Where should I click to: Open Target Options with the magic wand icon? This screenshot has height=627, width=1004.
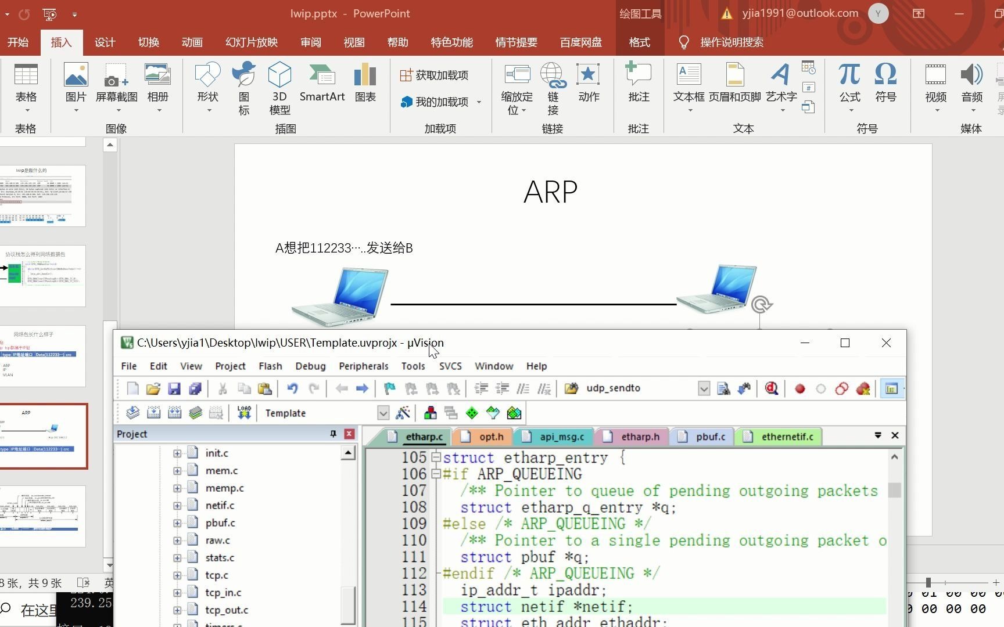click(404, 412)
